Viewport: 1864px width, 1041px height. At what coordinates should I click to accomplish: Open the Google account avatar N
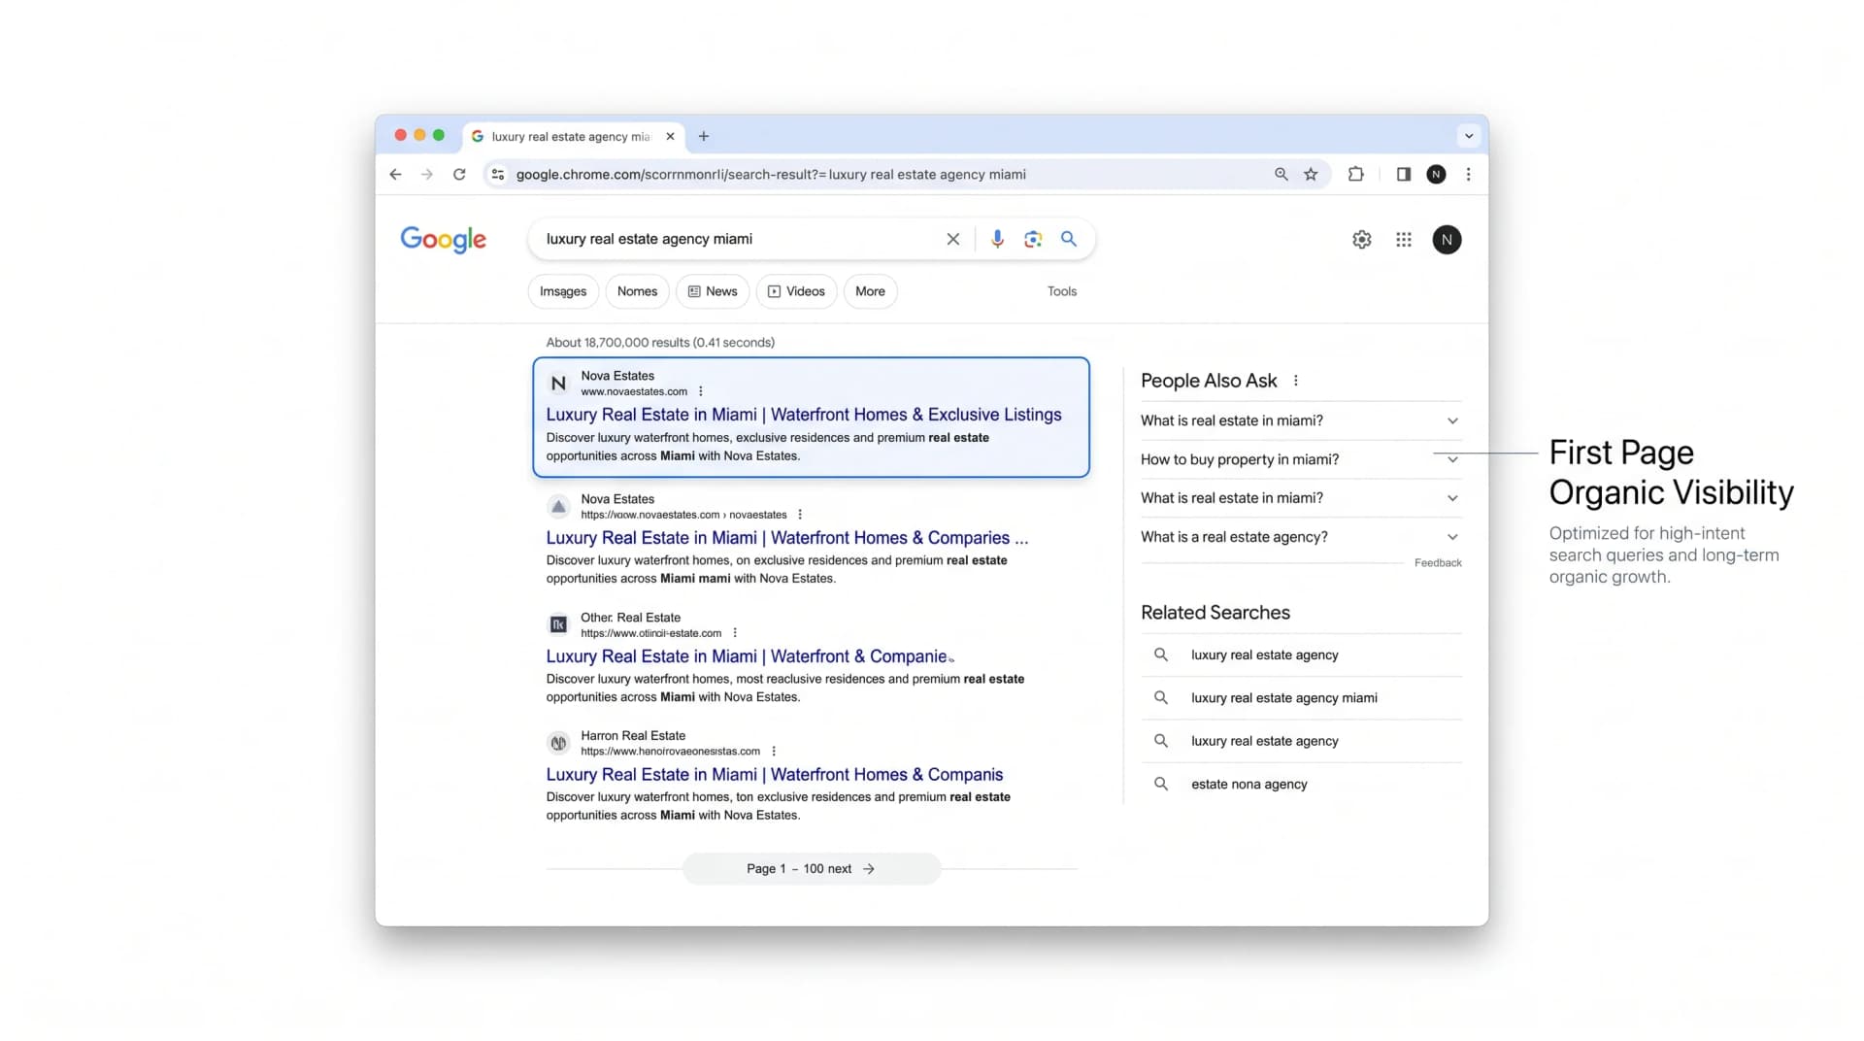(x=1447, y=240)
